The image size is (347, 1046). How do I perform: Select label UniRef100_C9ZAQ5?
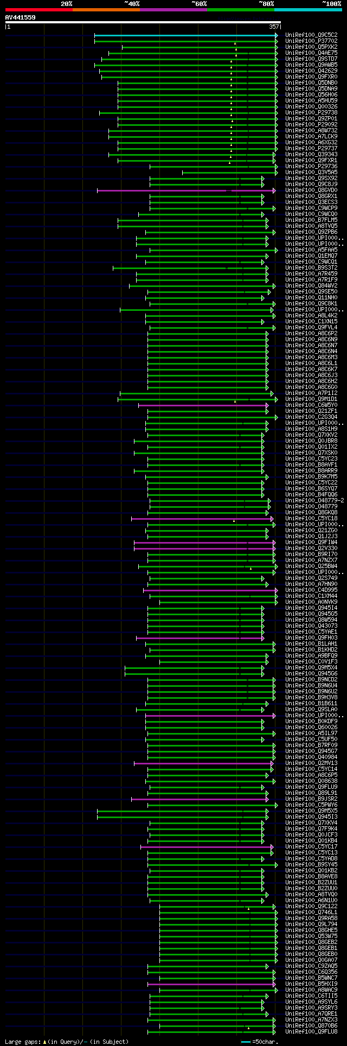point(311,966)
